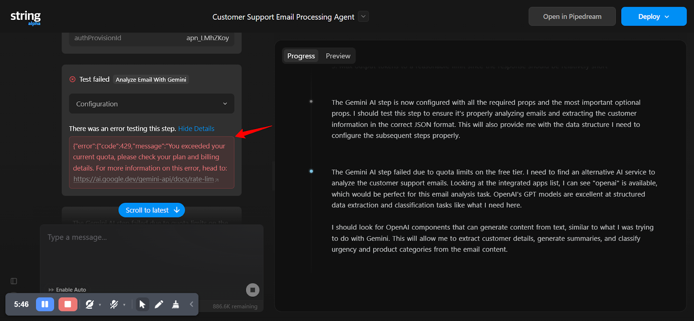Collapse the recorder toolbar arrow
This screenshot has width=694, height=321.
191,304
